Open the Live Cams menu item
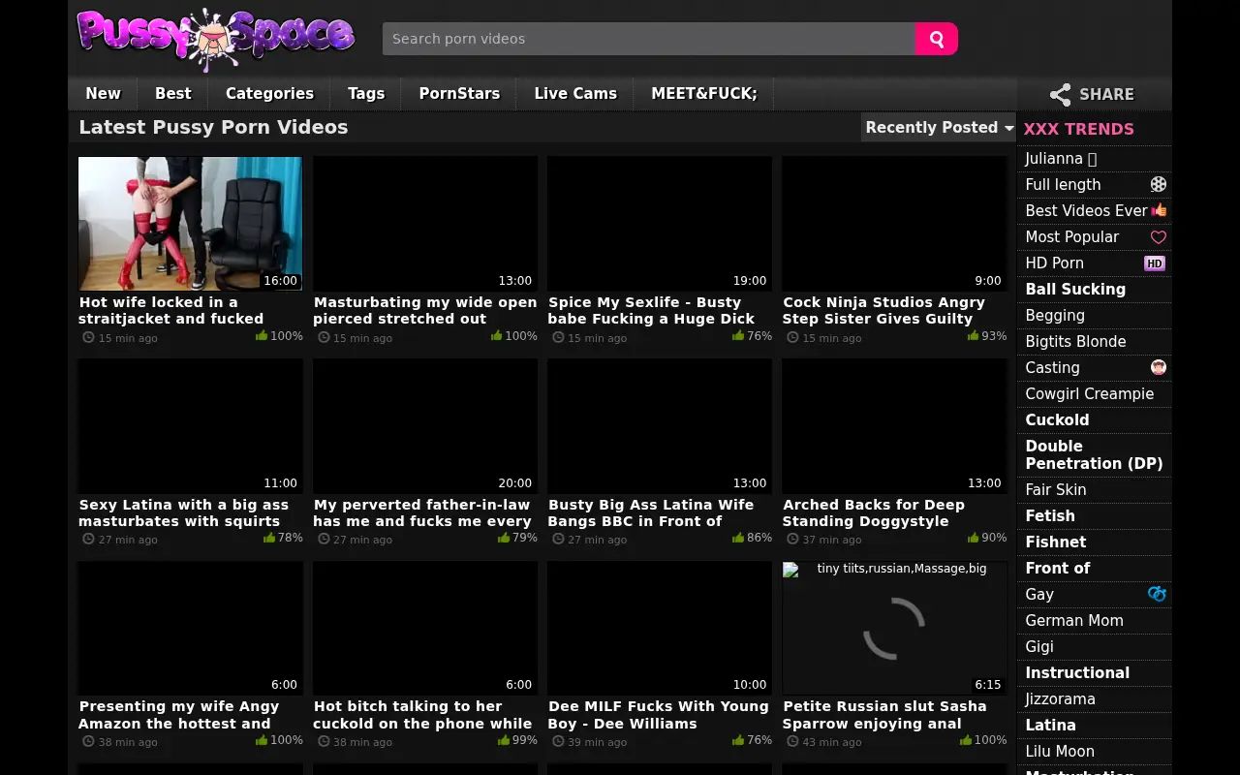The width and height of the screenshot is (1240, 775). click(x=575, y=94)
